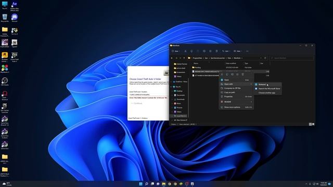
Task: Expand Local Disk (C:) tree node
Action: tap(172, 116)
